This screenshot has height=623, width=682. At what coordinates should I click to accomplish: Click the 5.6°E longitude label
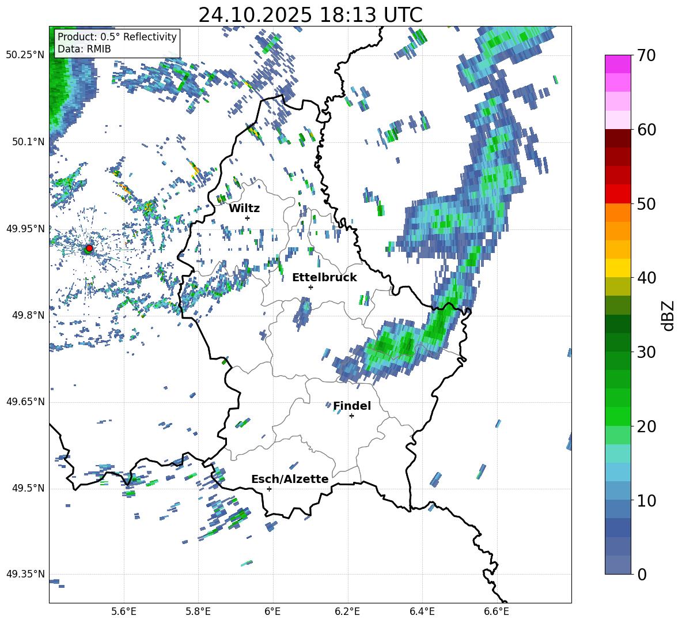(x=123, y=611)
